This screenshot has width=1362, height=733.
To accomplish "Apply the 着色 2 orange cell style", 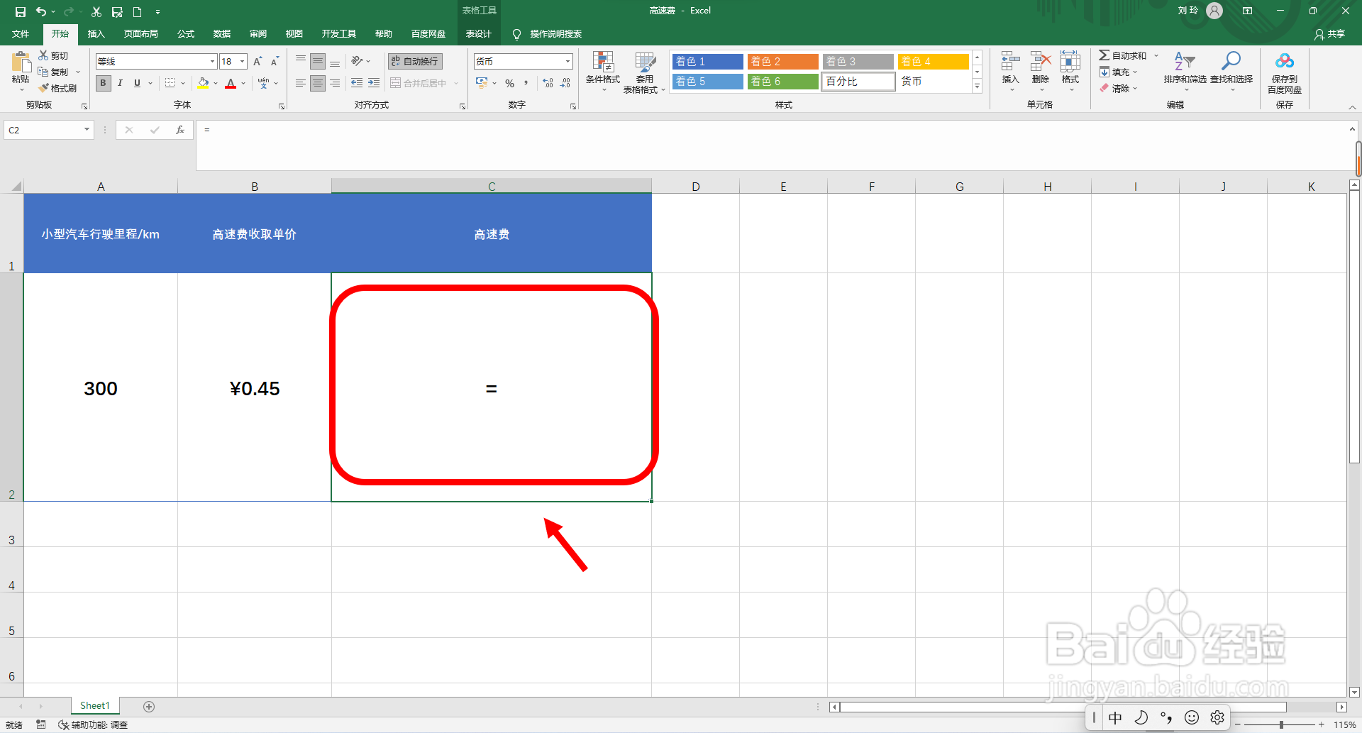I will click(782, 62).
